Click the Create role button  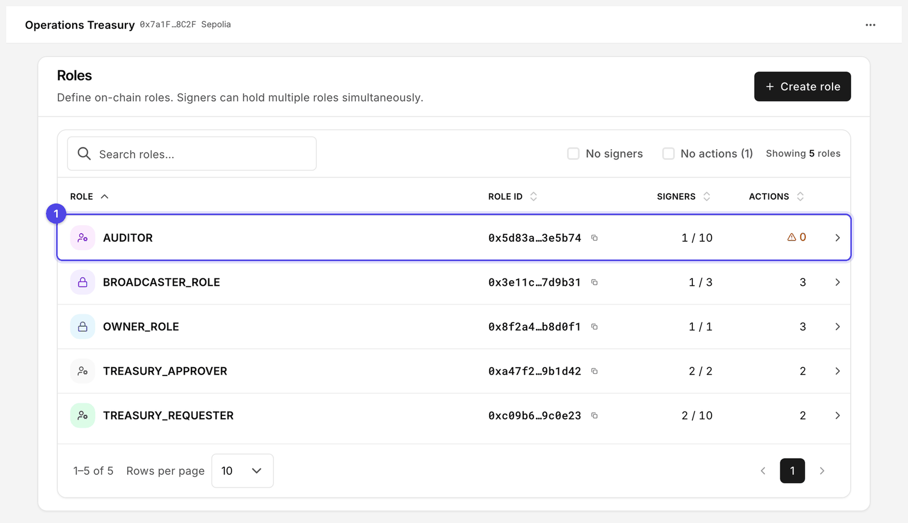(x=802, y=86)
